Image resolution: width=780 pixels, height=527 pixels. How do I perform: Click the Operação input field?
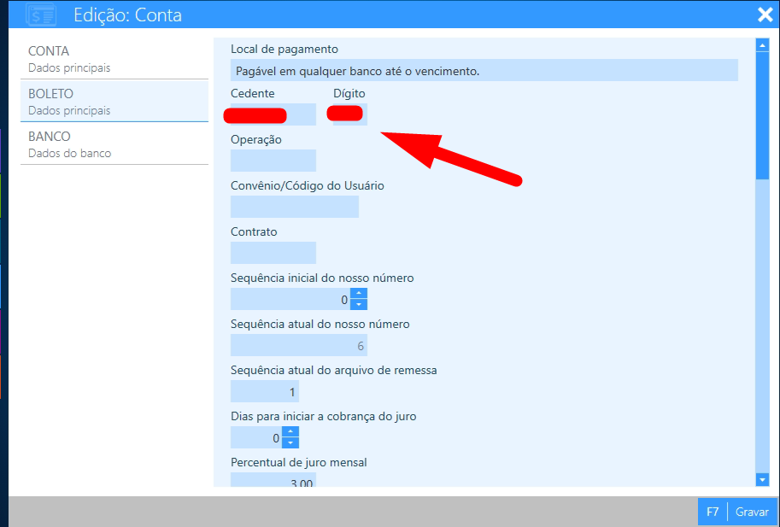pyautogui.click(x=273, y=161)
